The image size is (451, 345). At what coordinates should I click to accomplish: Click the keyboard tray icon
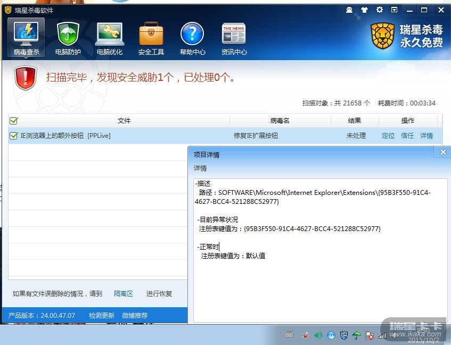click(x=289, y=335)
